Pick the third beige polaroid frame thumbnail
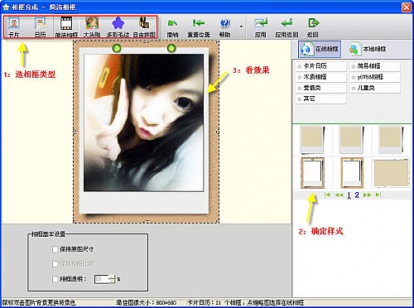Image resolution: width=414 pixels, height=308 pixels. (x=391, y=139)
